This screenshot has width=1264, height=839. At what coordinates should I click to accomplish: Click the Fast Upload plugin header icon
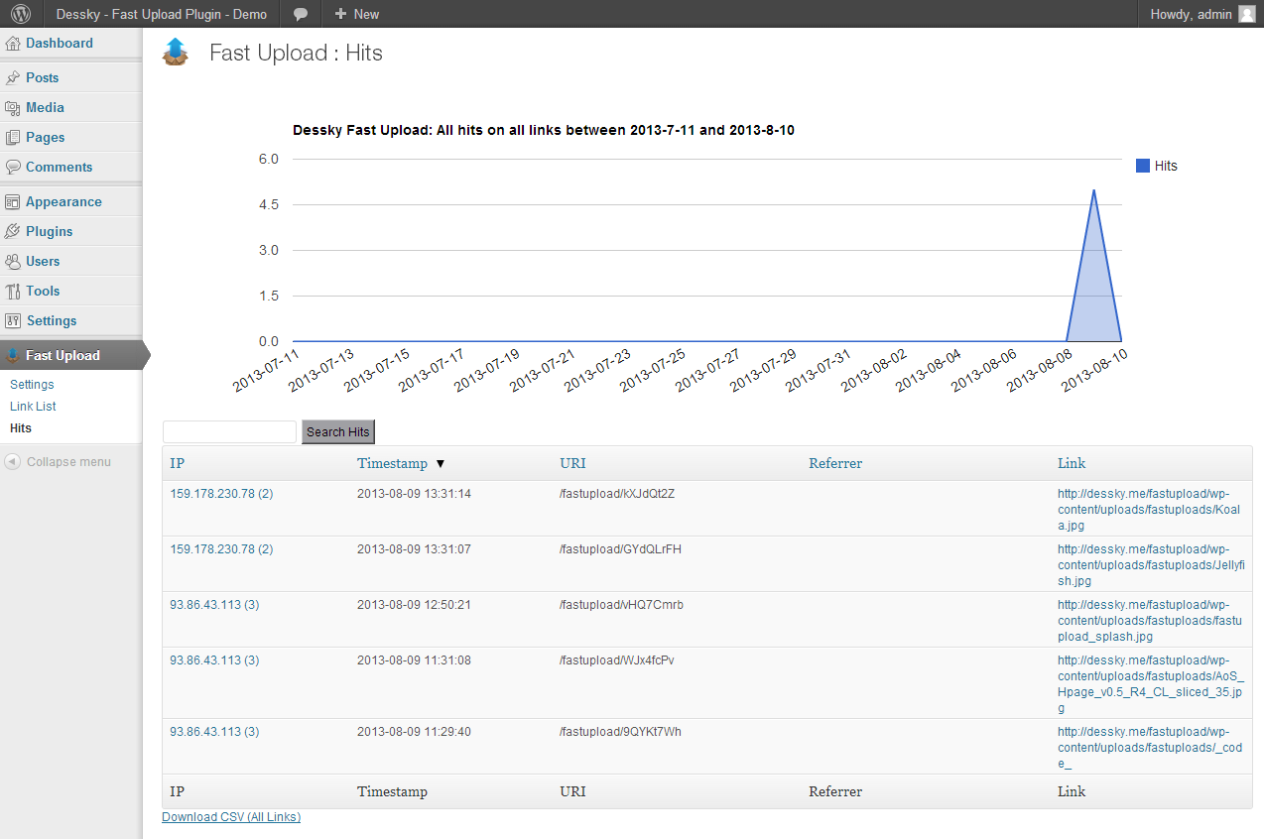click(176, 53)
